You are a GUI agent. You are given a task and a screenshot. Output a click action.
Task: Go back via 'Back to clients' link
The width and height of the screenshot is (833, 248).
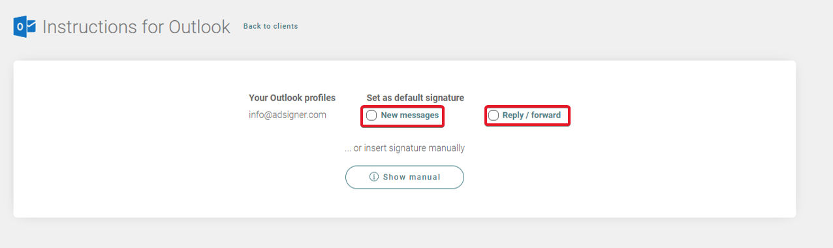tap(270, 26)
